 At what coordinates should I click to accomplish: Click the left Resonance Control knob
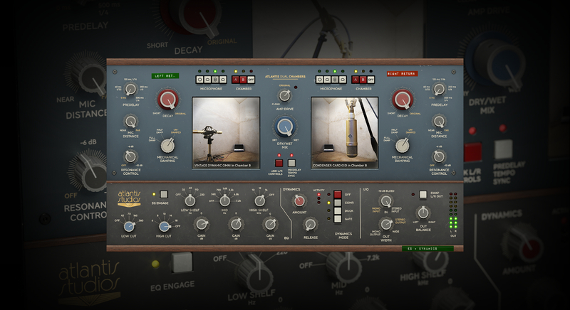[130, 156]
